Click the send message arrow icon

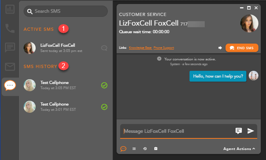pos(251,131)
